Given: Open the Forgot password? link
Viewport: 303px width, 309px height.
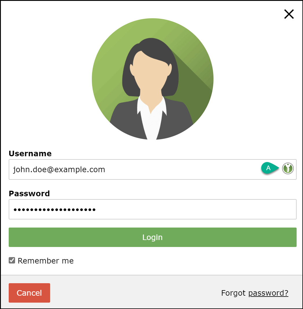Looking at the screenshot, I should 255,293.
